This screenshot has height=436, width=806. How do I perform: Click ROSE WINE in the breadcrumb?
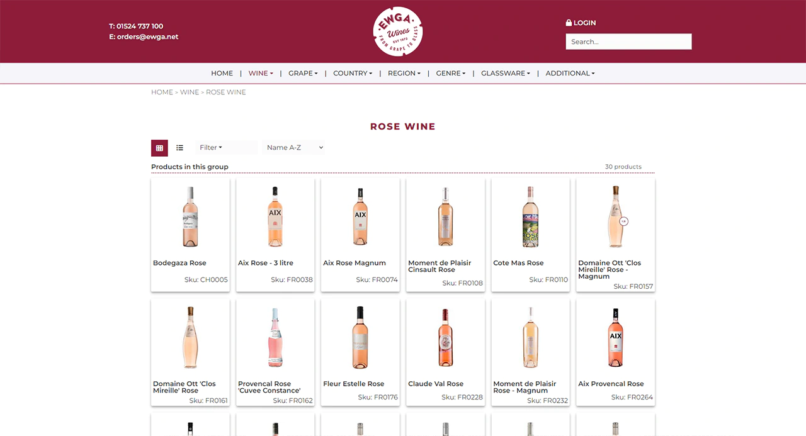pos(226,92)
